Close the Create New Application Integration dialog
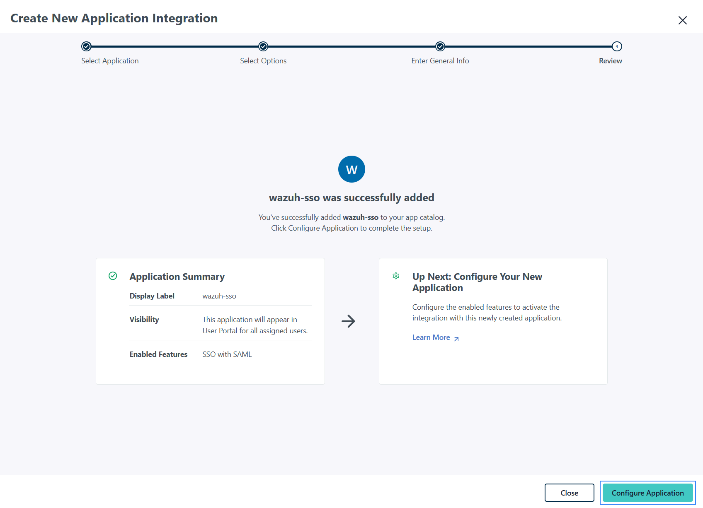 pos(682,20)
